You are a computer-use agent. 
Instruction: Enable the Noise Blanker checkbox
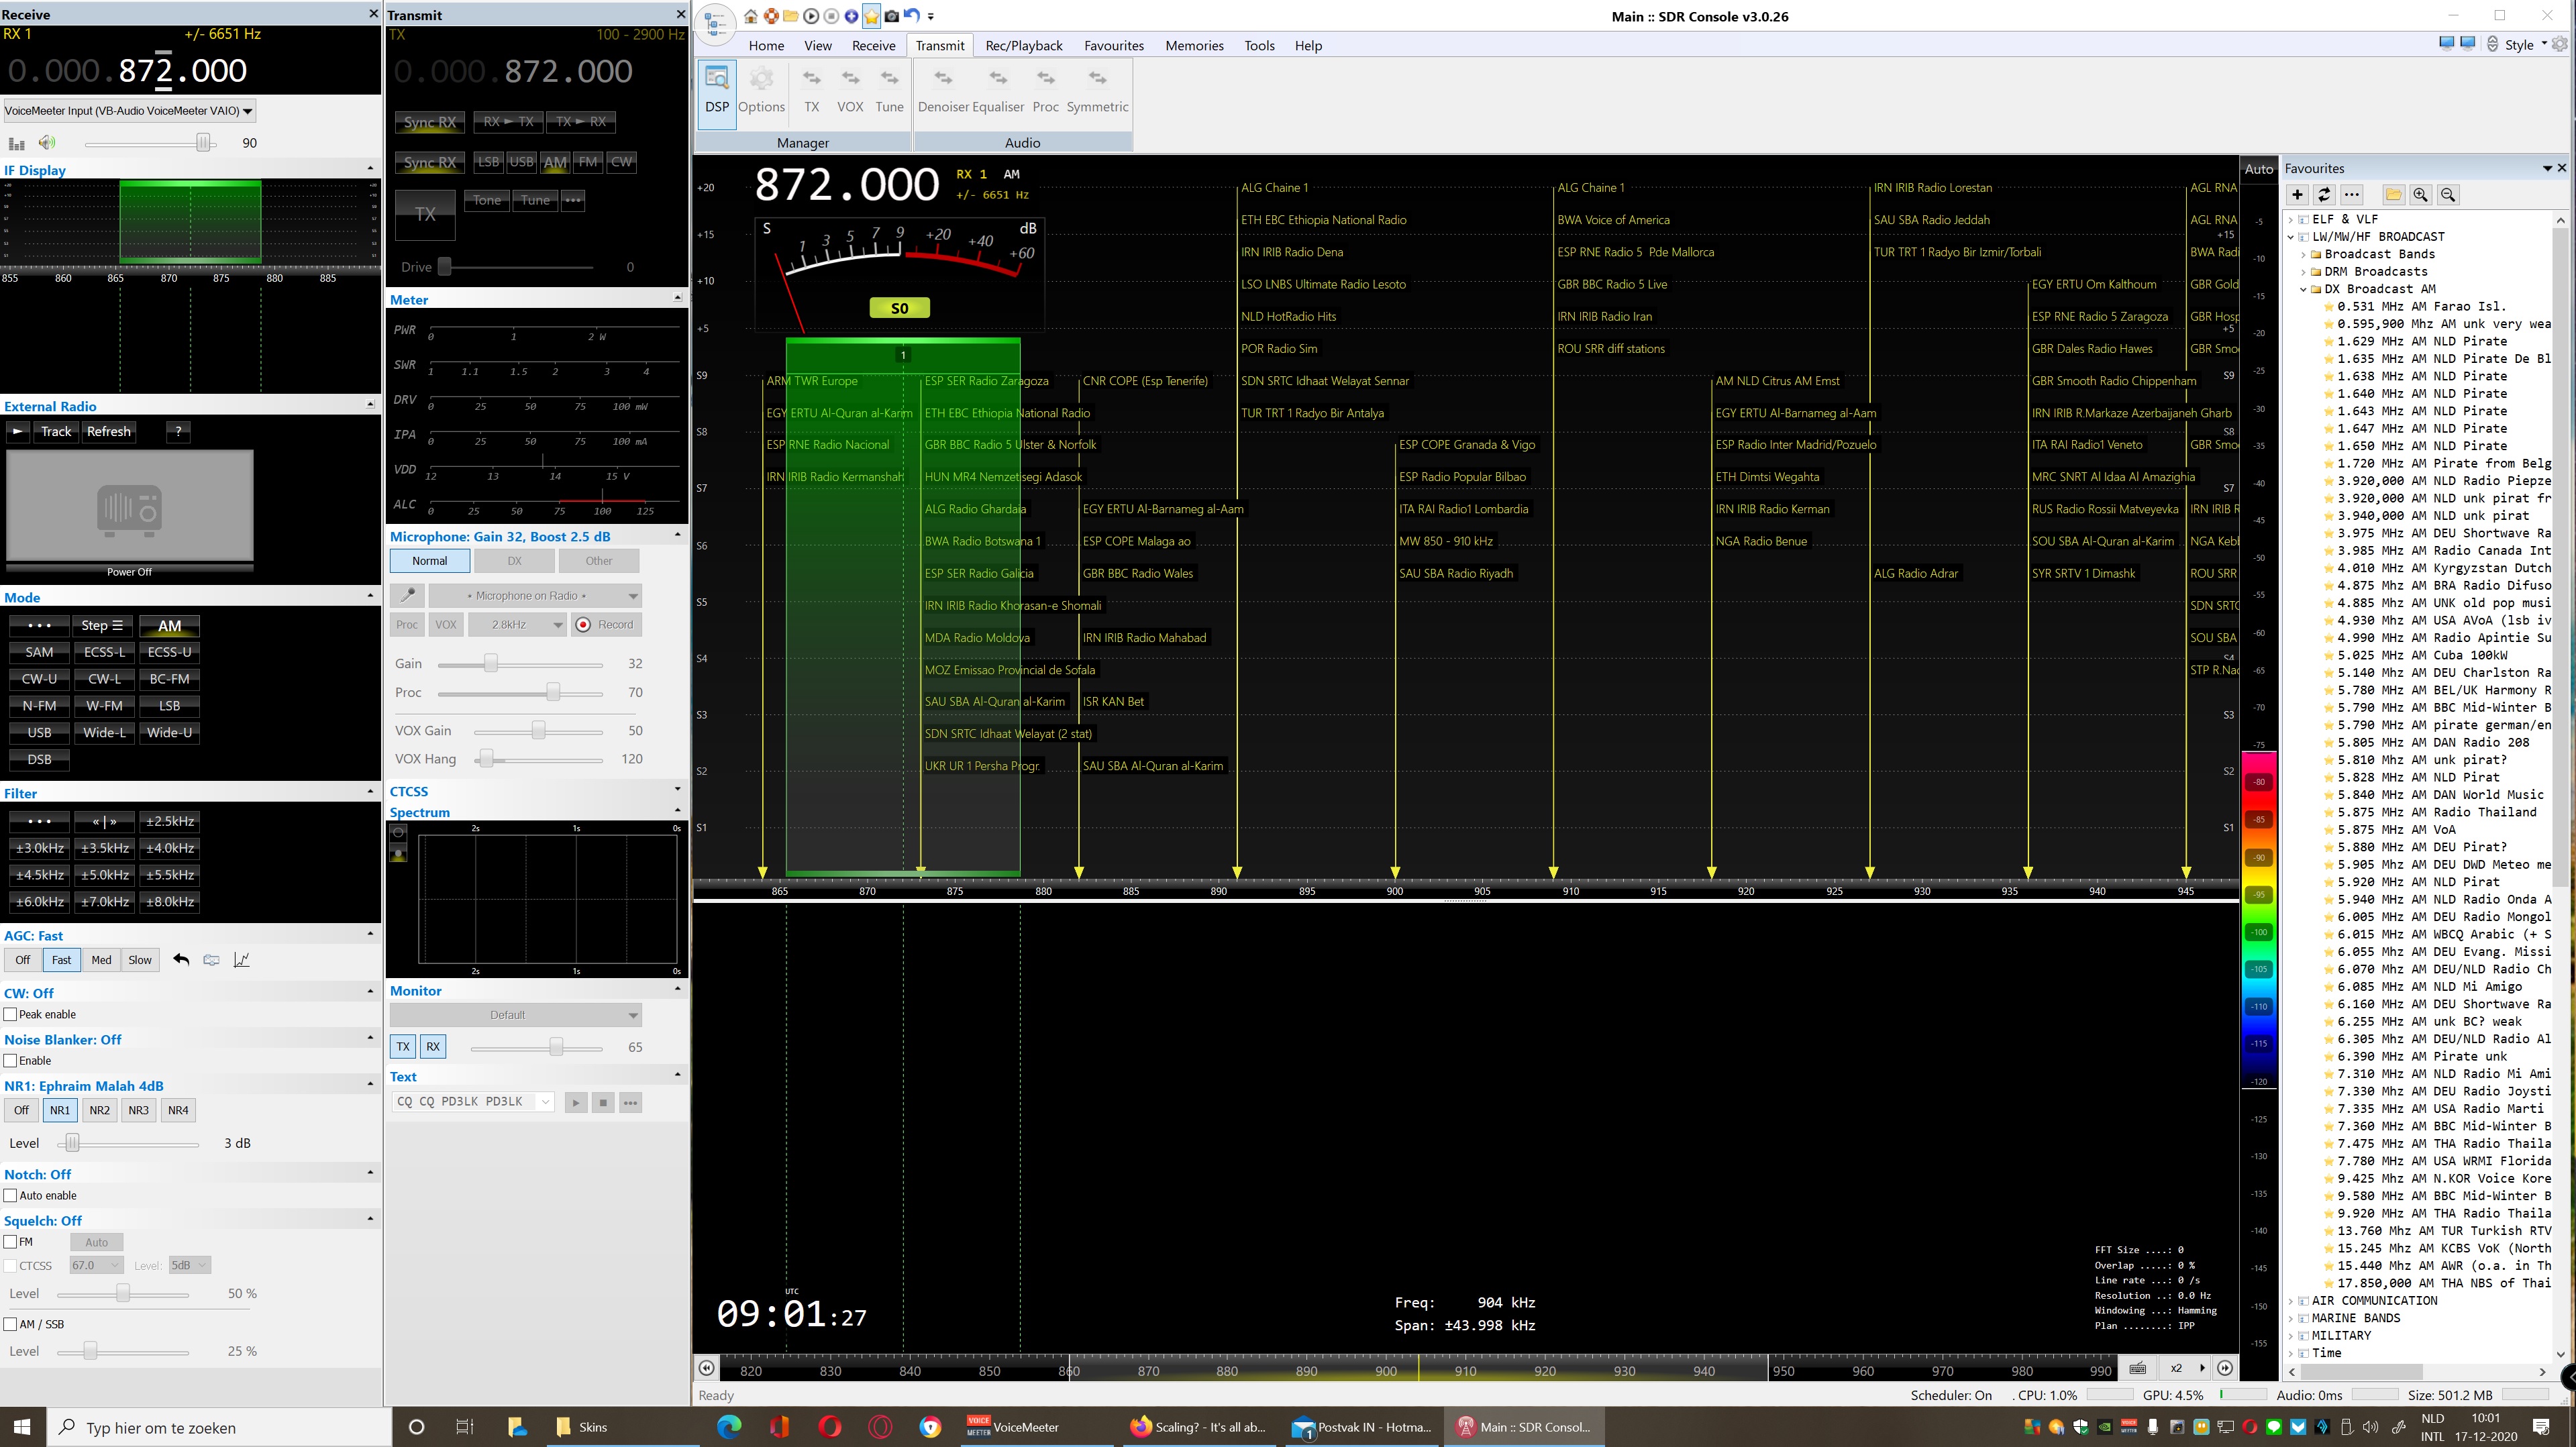click(11, 1061)
